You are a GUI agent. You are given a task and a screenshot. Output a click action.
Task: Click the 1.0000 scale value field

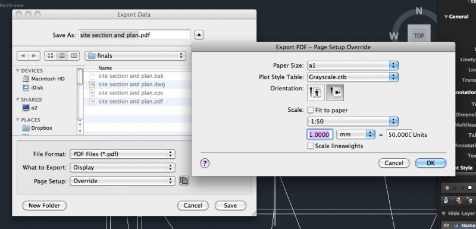coord(320,134)
